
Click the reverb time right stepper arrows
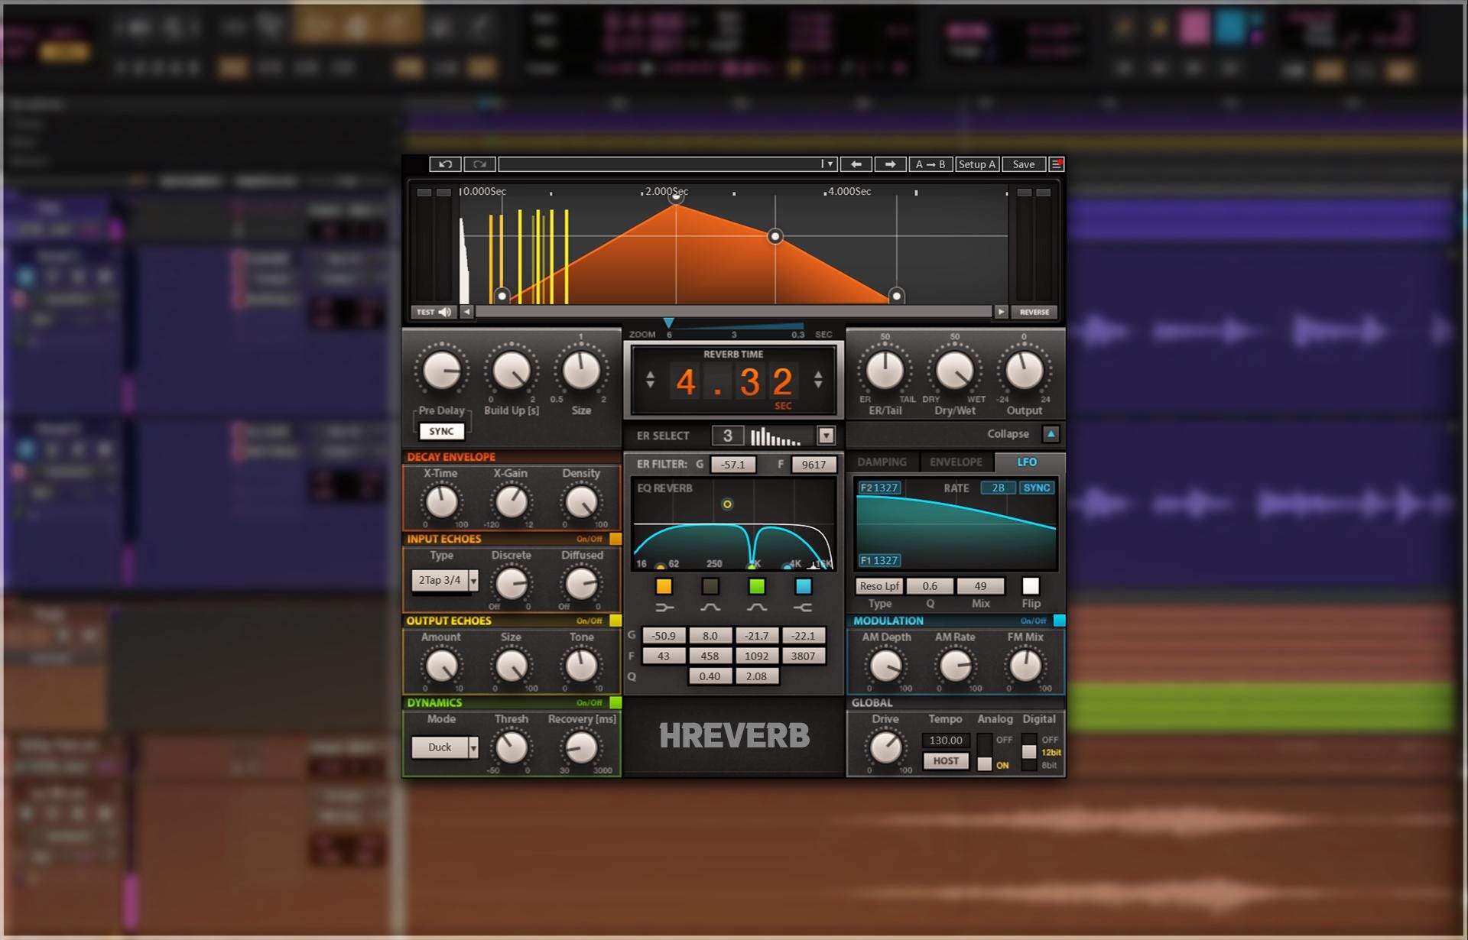818,379
